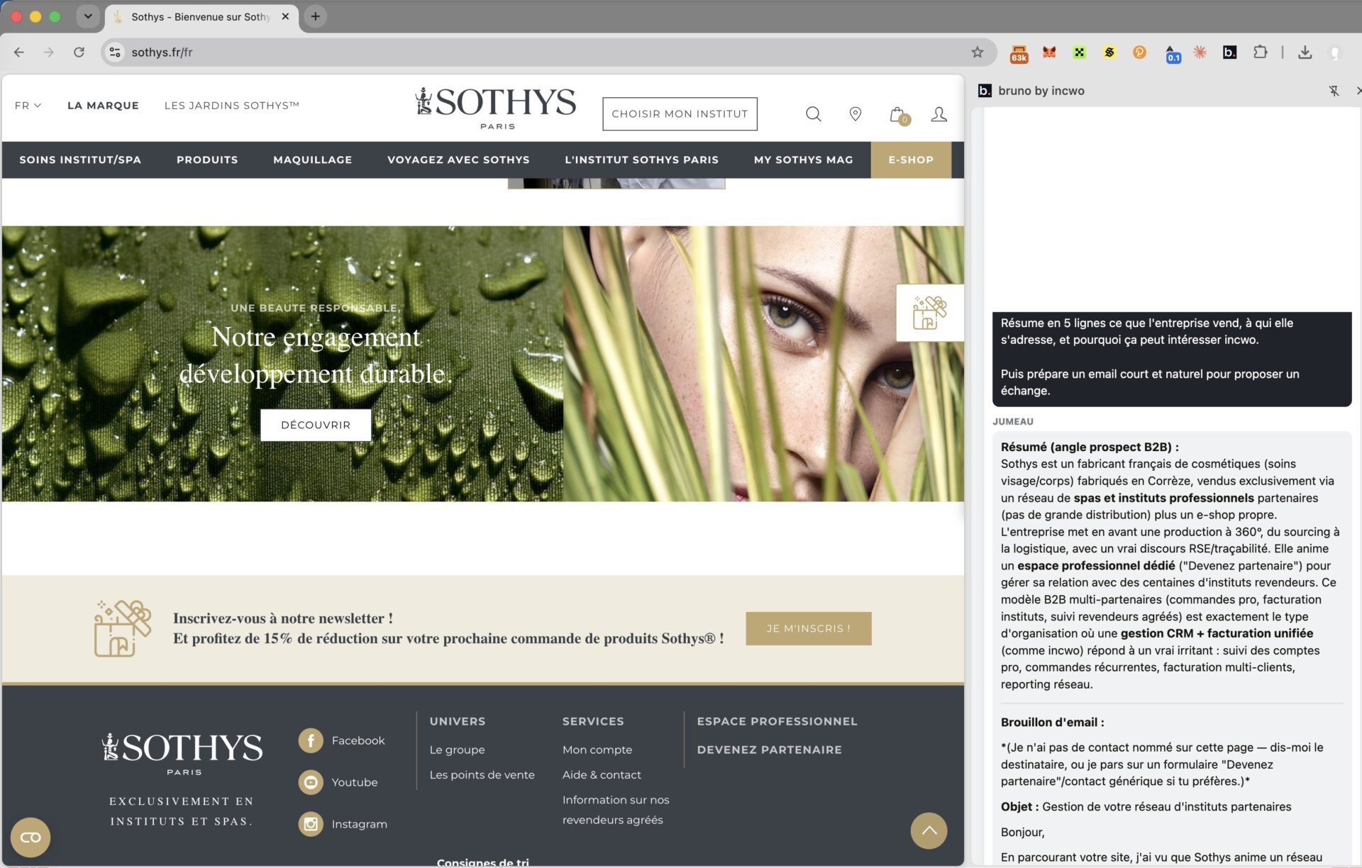
Task: Close the Sothys browser tab
Action: (x=285, y=16)
